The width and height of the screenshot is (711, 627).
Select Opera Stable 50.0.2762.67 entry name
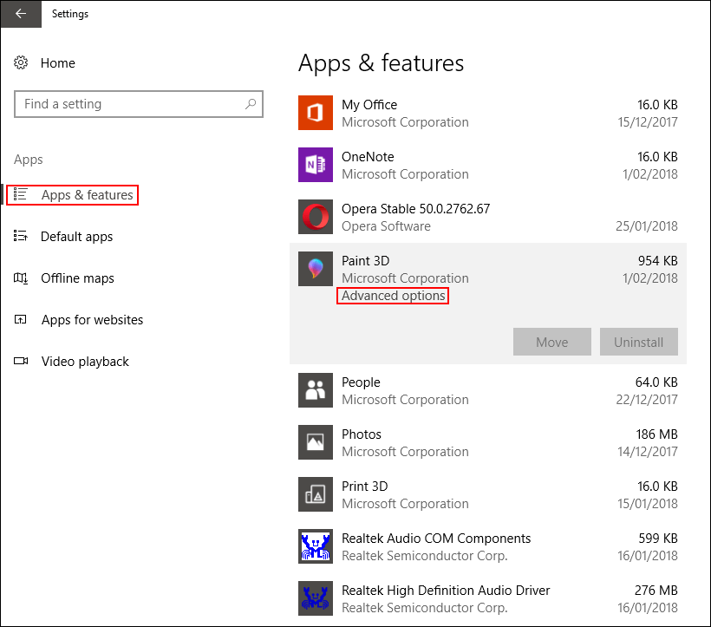[x=416, y=209]
